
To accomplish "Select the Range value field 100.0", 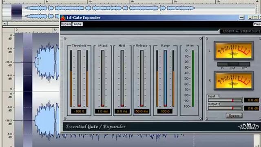I will pyautogui.click(x=165, y=111).
